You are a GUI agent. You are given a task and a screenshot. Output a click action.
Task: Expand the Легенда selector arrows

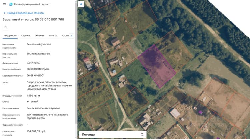pyautogui.click(x=142, y=134)
